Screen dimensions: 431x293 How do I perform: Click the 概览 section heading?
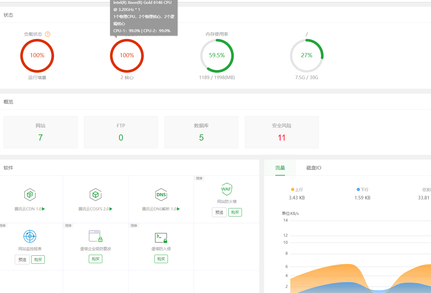click(8, 102)
